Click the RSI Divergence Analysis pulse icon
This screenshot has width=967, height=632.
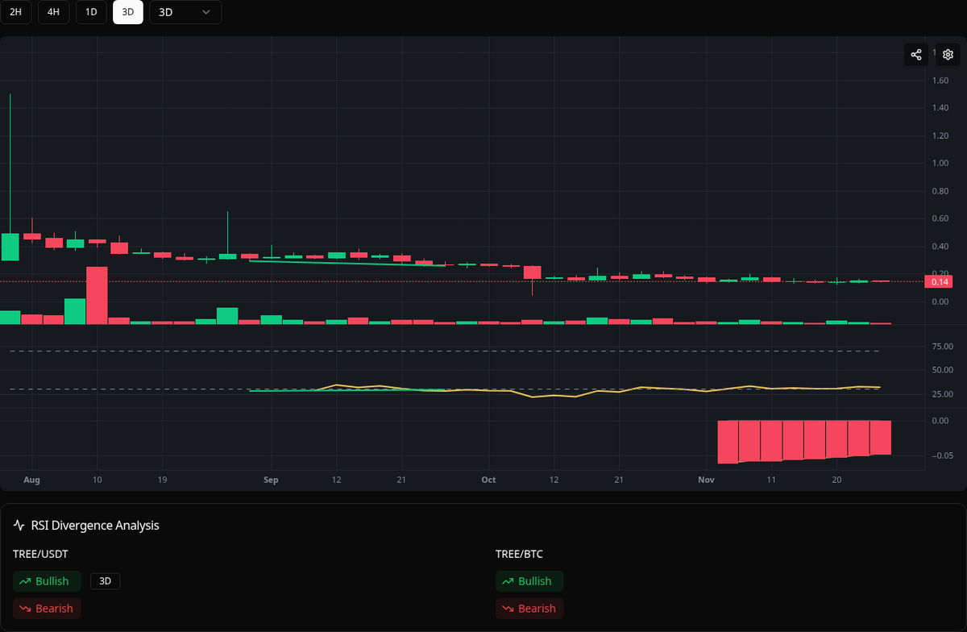(x=19, y=526)
